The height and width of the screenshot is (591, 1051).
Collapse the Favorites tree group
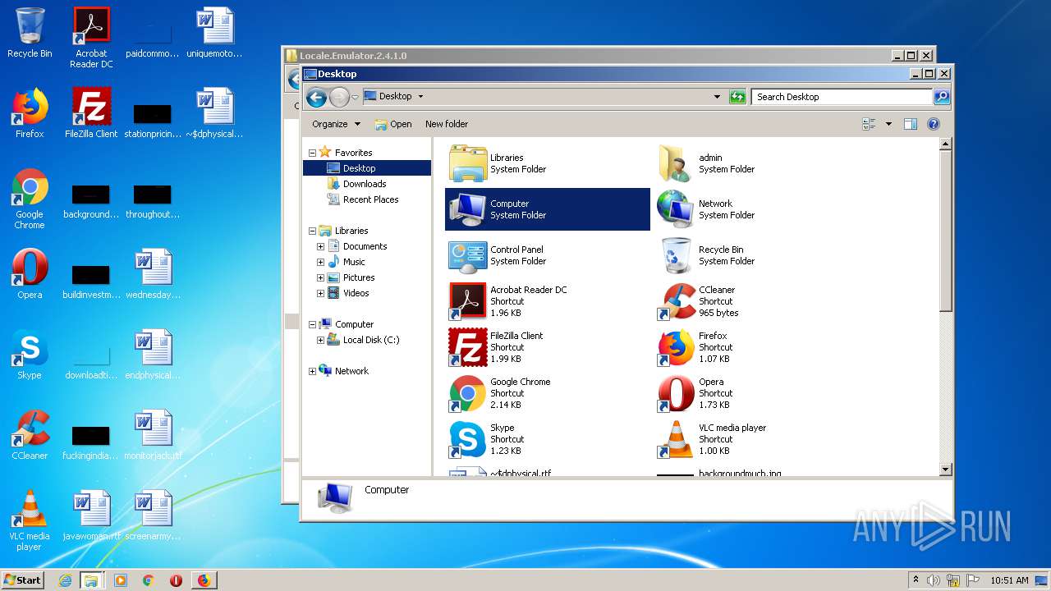(312, 153)
